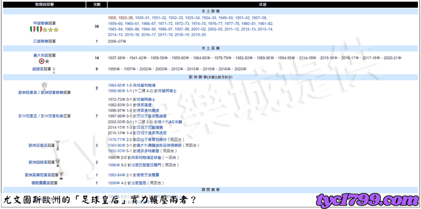
Task: Click the count 14 for 義大利盃冠軍
Action: [97, 58]
